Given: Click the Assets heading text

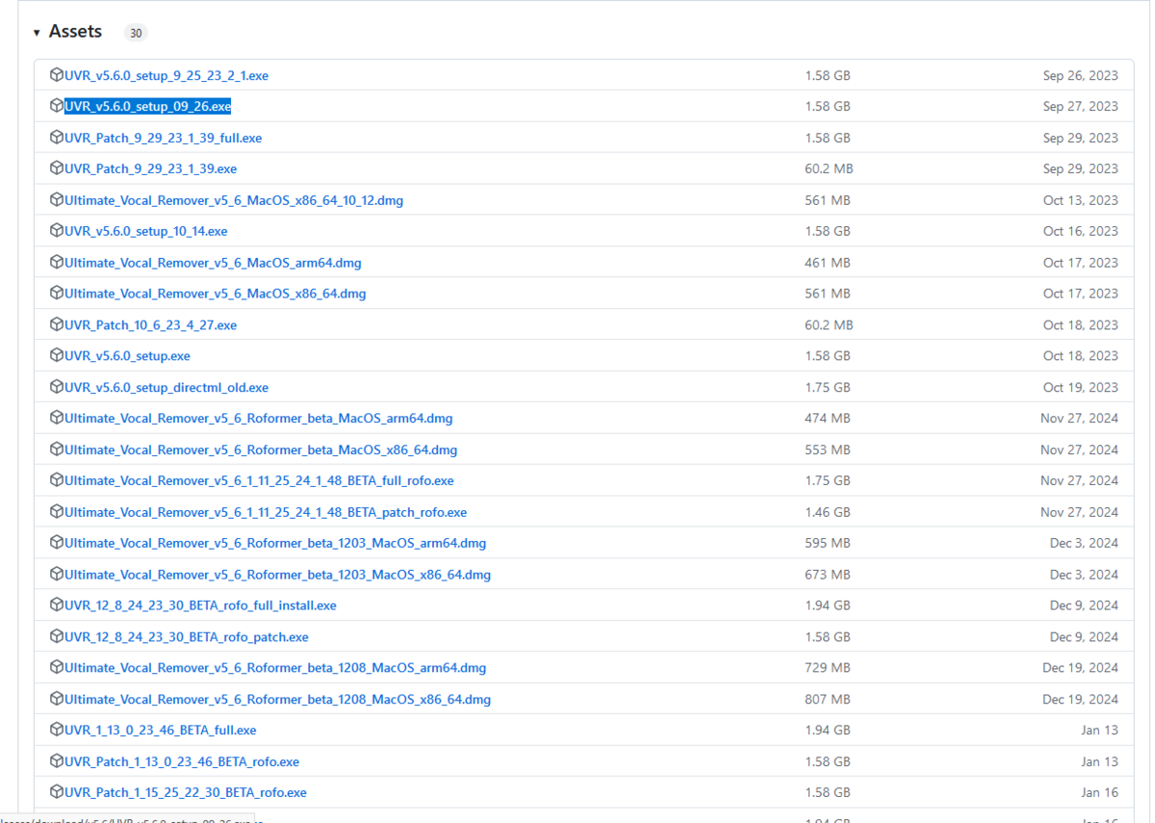Looking at the screenshot, I should tap(75, 32).
